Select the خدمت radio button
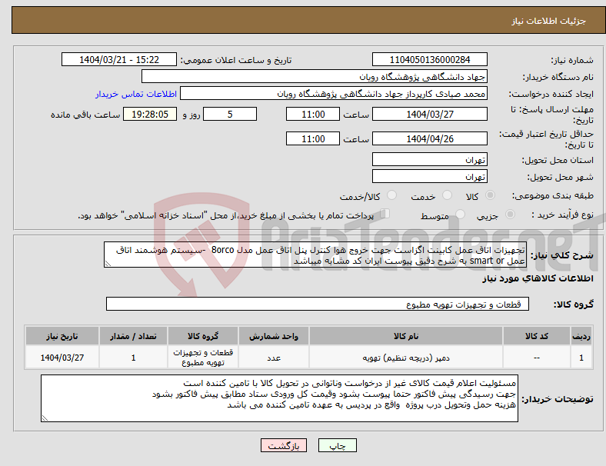Viewport: 606px width, 466px height. point(447,195)
